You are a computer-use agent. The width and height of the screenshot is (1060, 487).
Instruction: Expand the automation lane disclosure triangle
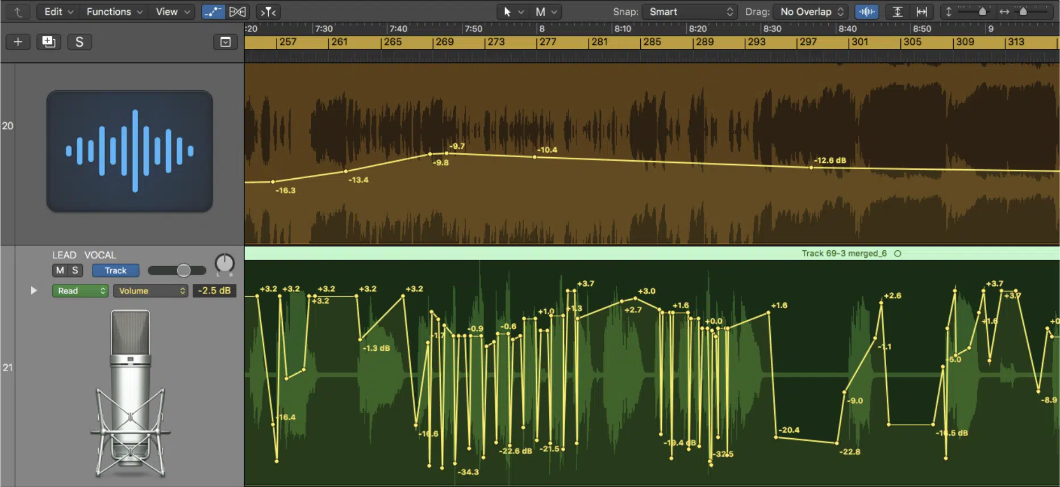point(34,291)
